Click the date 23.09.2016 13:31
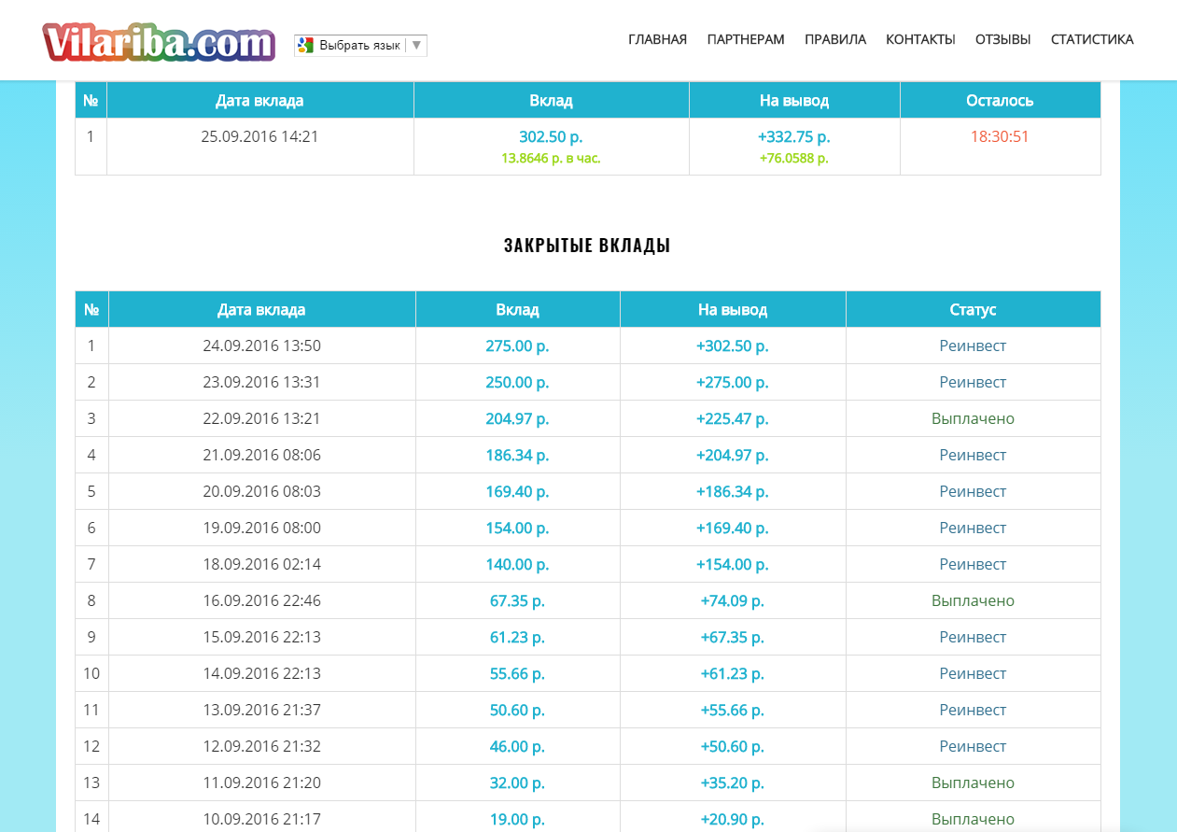 click(261, 382)
